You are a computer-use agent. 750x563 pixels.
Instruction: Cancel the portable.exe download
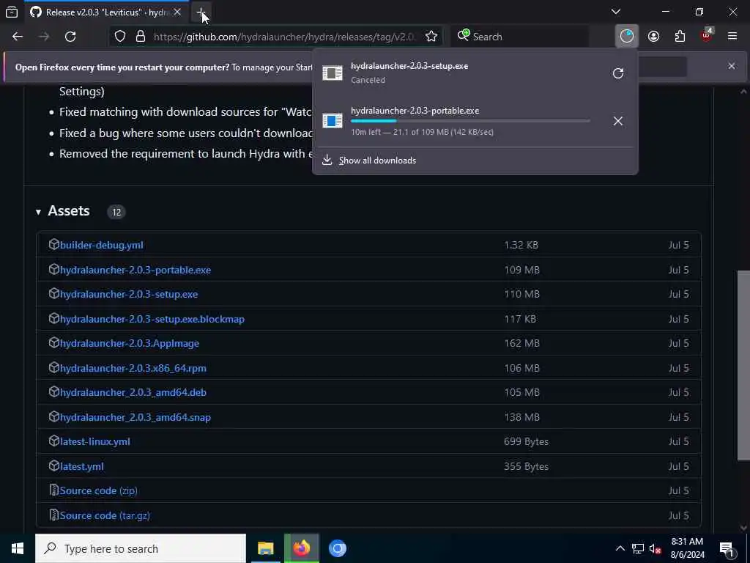click(618, 121)
